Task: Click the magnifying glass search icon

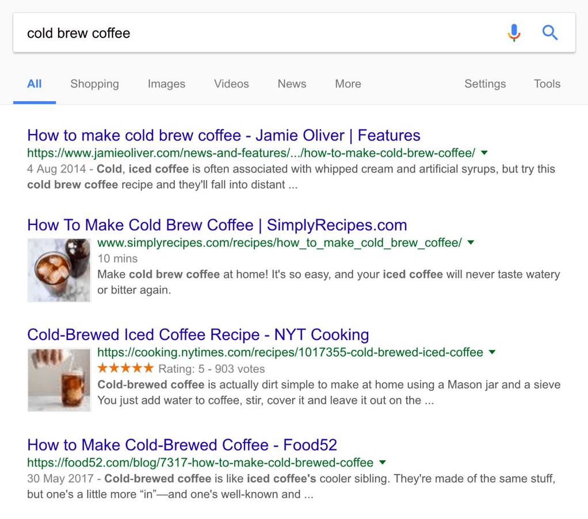Action: click(550, 33)
